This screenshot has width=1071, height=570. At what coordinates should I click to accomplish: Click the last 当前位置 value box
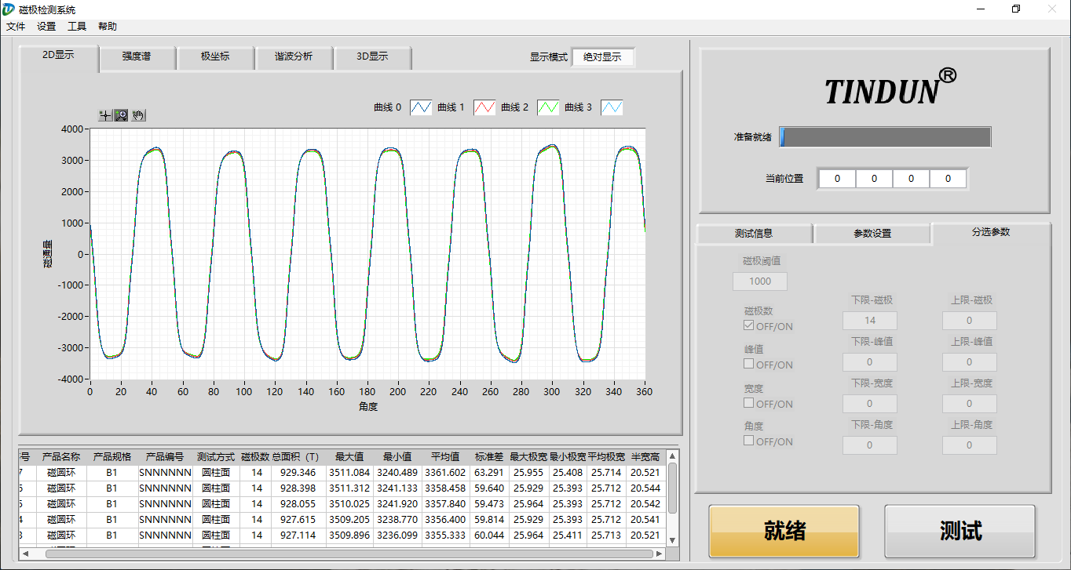948,179
